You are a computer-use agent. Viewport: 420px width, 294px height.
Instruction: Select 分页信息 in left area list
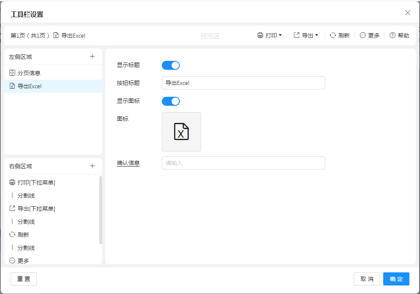pyautogui.click(x=29, y=73)
